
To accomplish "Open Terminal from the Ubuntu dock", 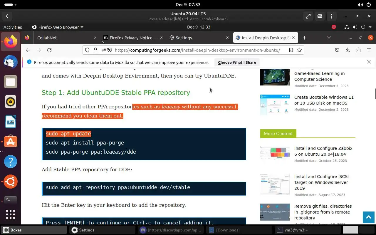I will pyautogui.click(x=11, y=200).
